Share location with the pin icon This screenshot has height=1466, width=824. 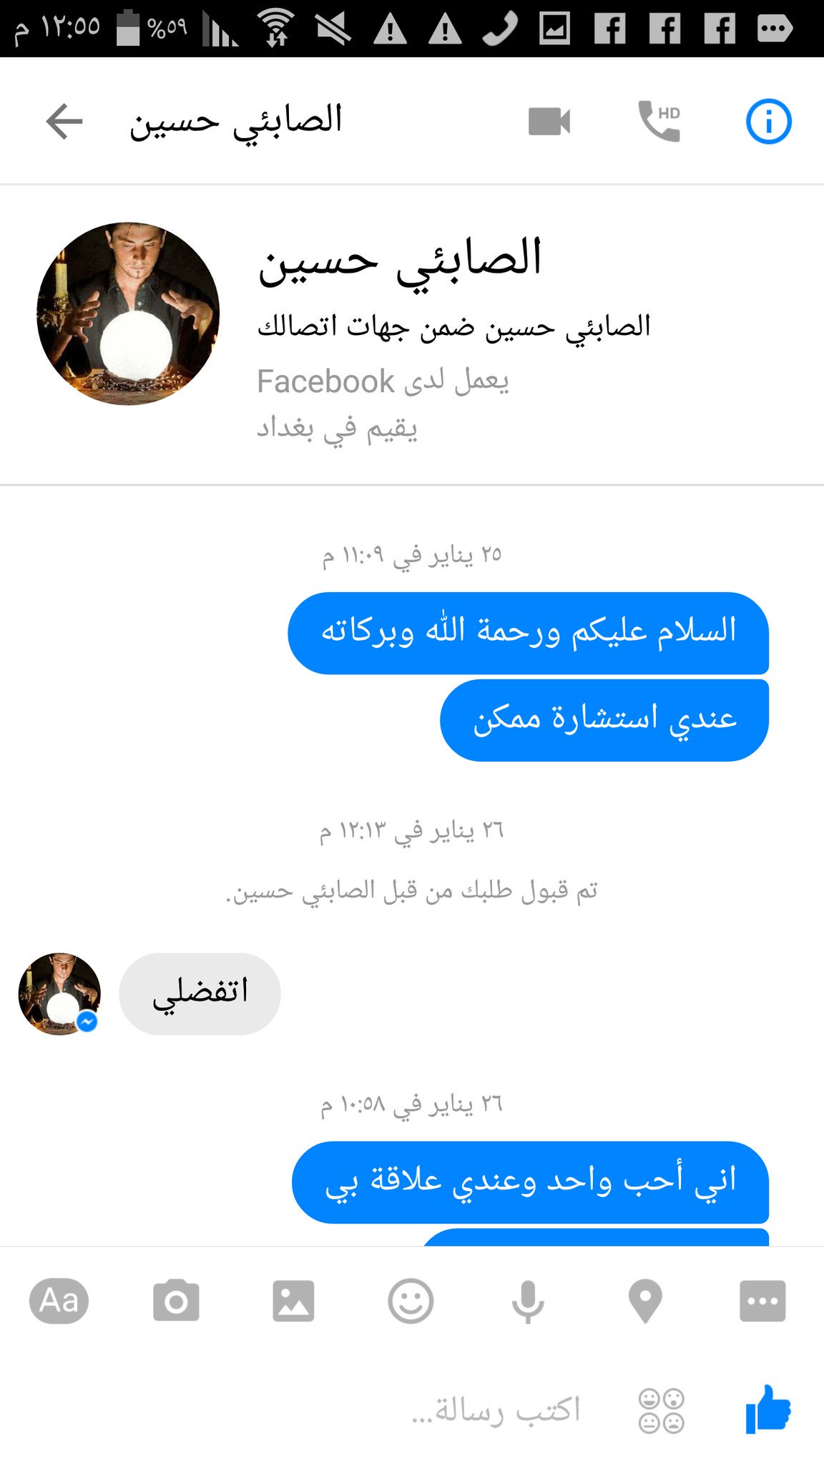click(x=645, y=1301)
